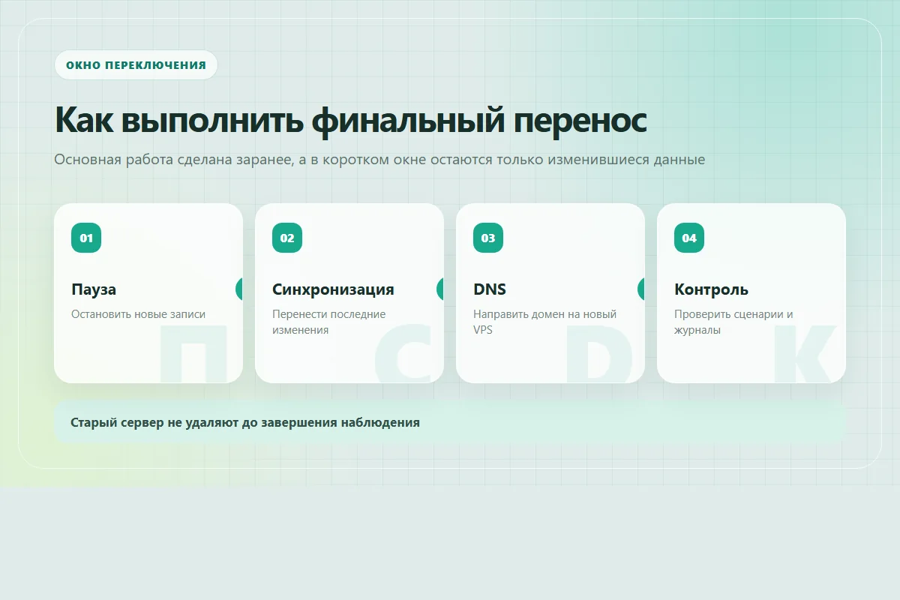Click the green connector dot on DNS card

pyautogui.click(x=641, y=289)
